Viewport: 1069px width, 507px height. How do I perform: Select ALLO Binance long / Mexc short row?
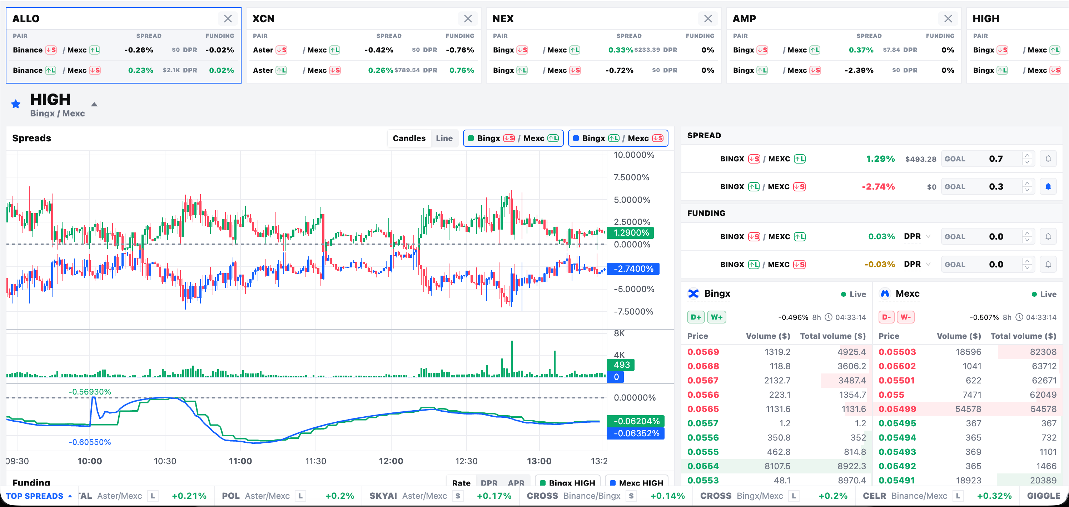(x=123, y=70)
